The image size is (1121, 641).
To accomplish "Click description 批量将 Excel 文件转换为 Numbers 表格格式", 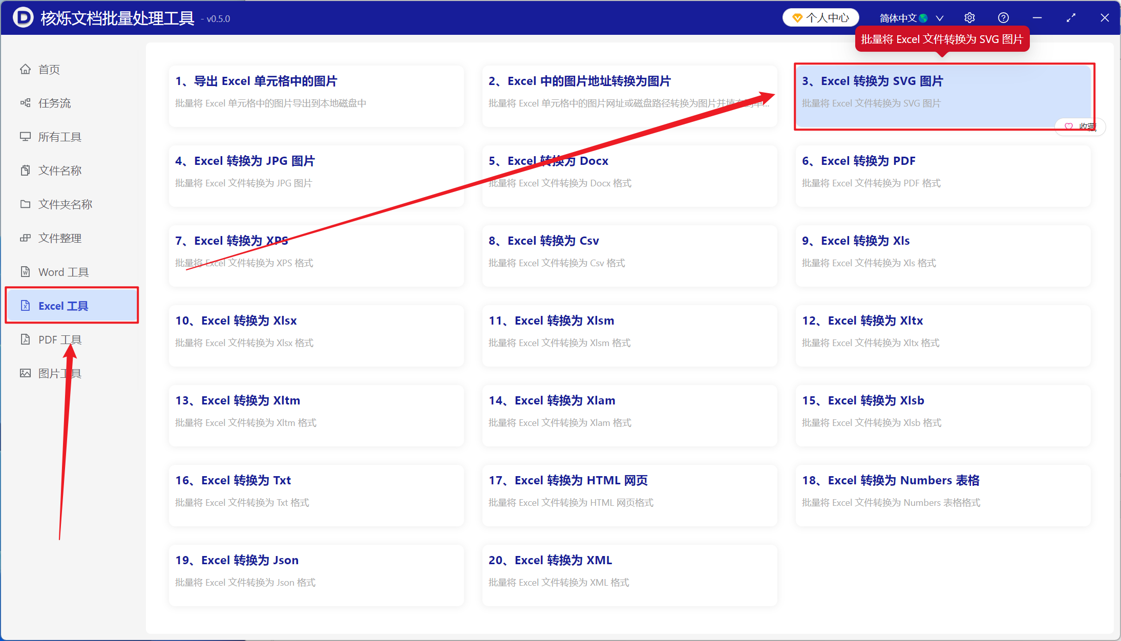I will click(891, 502).
